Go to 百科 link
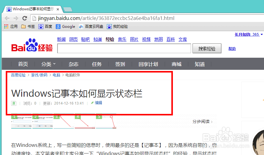Screen dimensions: 264x155 pyautogui.click(x=170, y=39)
